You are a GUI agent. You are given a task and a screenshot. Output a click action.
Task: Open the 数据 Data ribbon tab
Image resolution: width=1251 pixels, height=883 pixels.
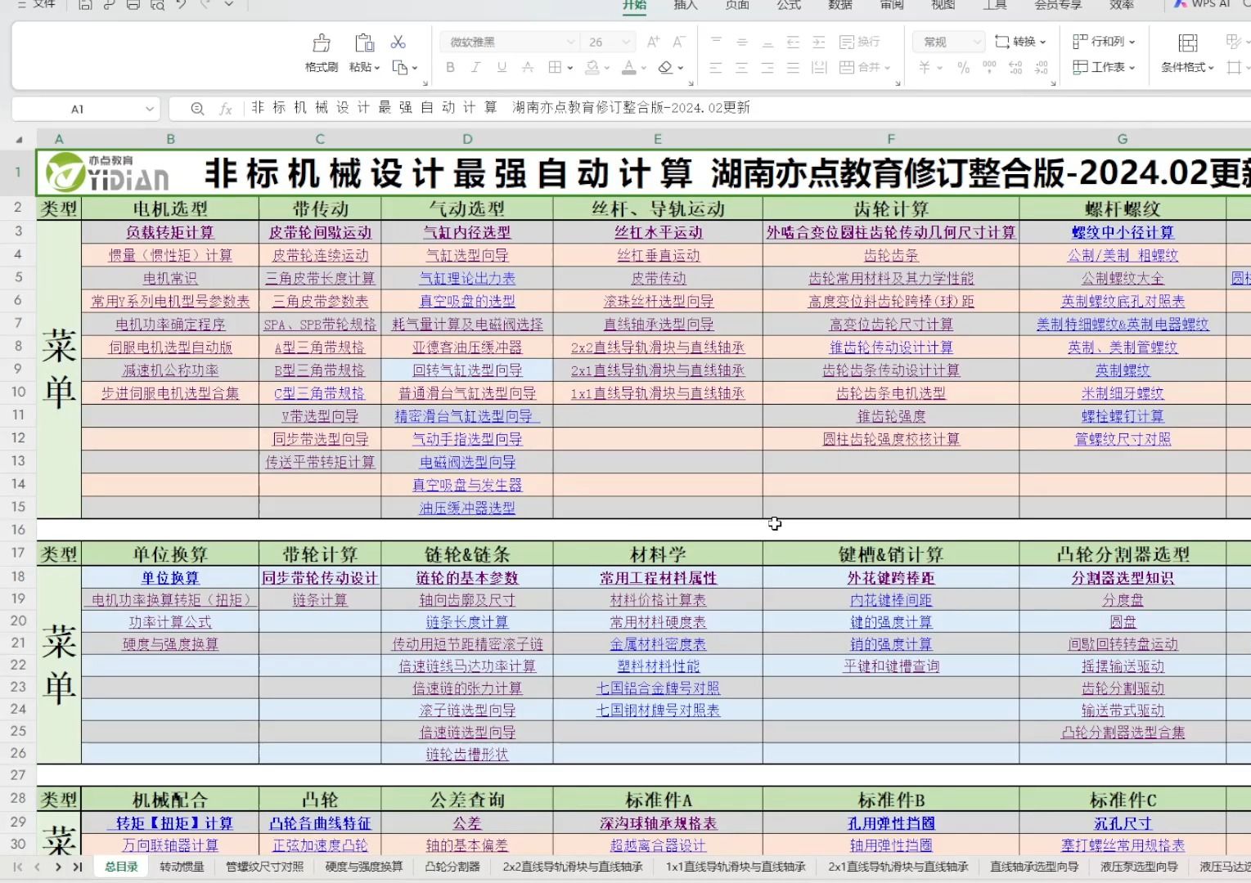coord(840,5)
